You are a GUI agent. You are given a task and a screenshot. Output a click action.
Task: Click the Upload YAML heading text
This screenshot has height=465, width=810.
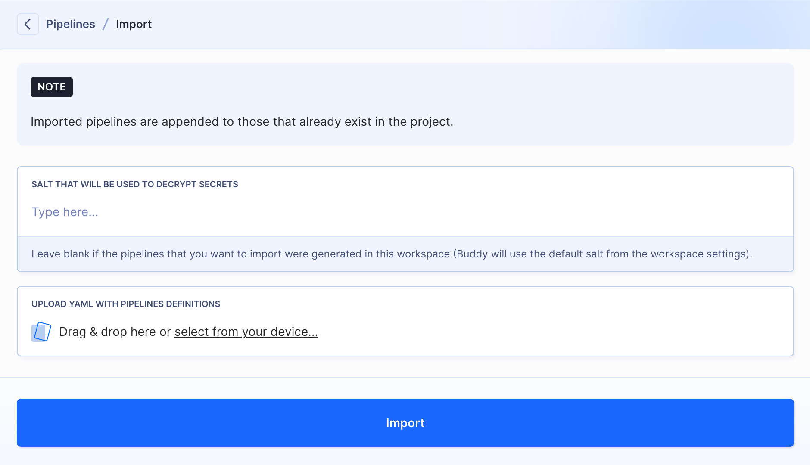coord(126,304)
